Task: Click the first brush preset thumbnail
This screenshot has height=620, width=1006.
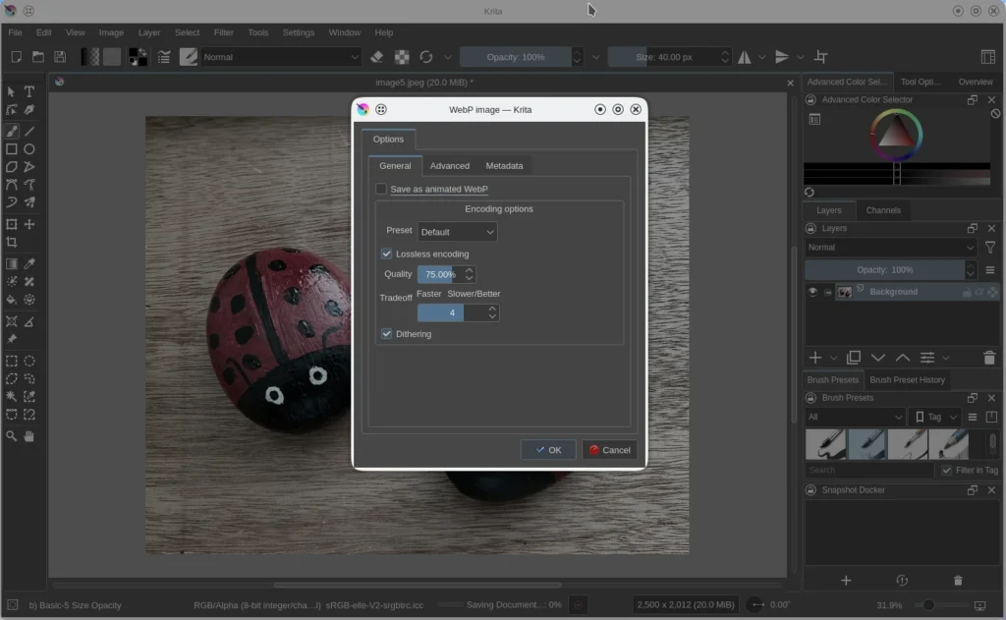Action: 825,444
